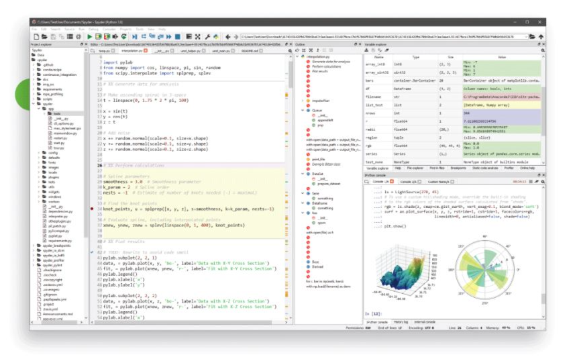Open the Static code analysis tab

click(485, 168)
